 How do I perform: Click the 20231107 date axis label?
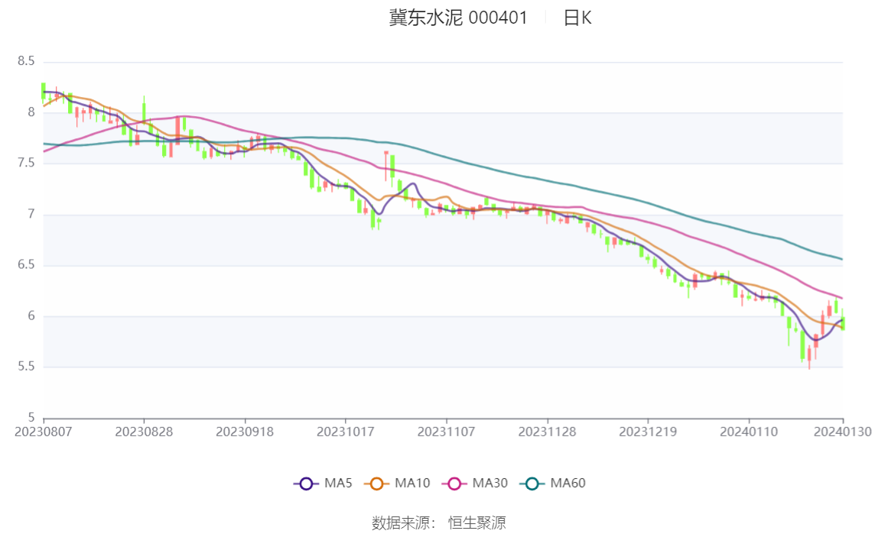pyautogui.click(x=447, y=432)
